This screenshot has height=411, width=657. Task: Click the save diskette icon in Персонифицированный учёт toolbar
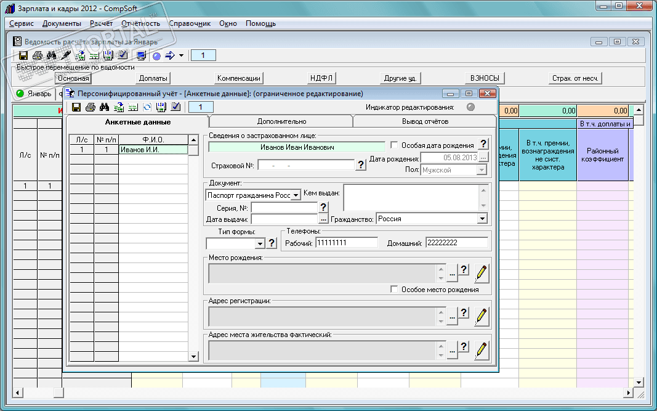click(76, 107)
